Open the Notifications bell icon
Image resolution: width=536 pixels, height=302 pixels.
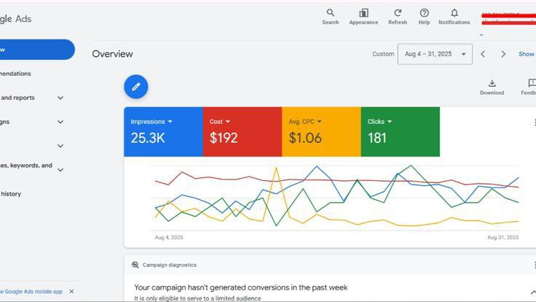pyautogui.click(x=454, y=13)
